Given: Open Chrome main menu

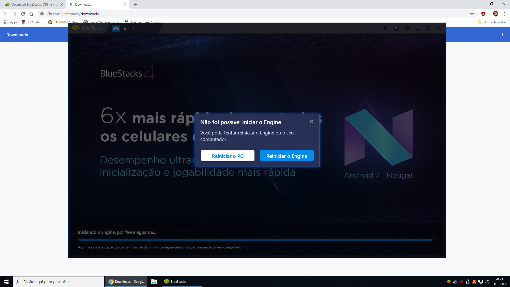Looking at the screenshot, I should pyautogui.click(x=504, y=14).
